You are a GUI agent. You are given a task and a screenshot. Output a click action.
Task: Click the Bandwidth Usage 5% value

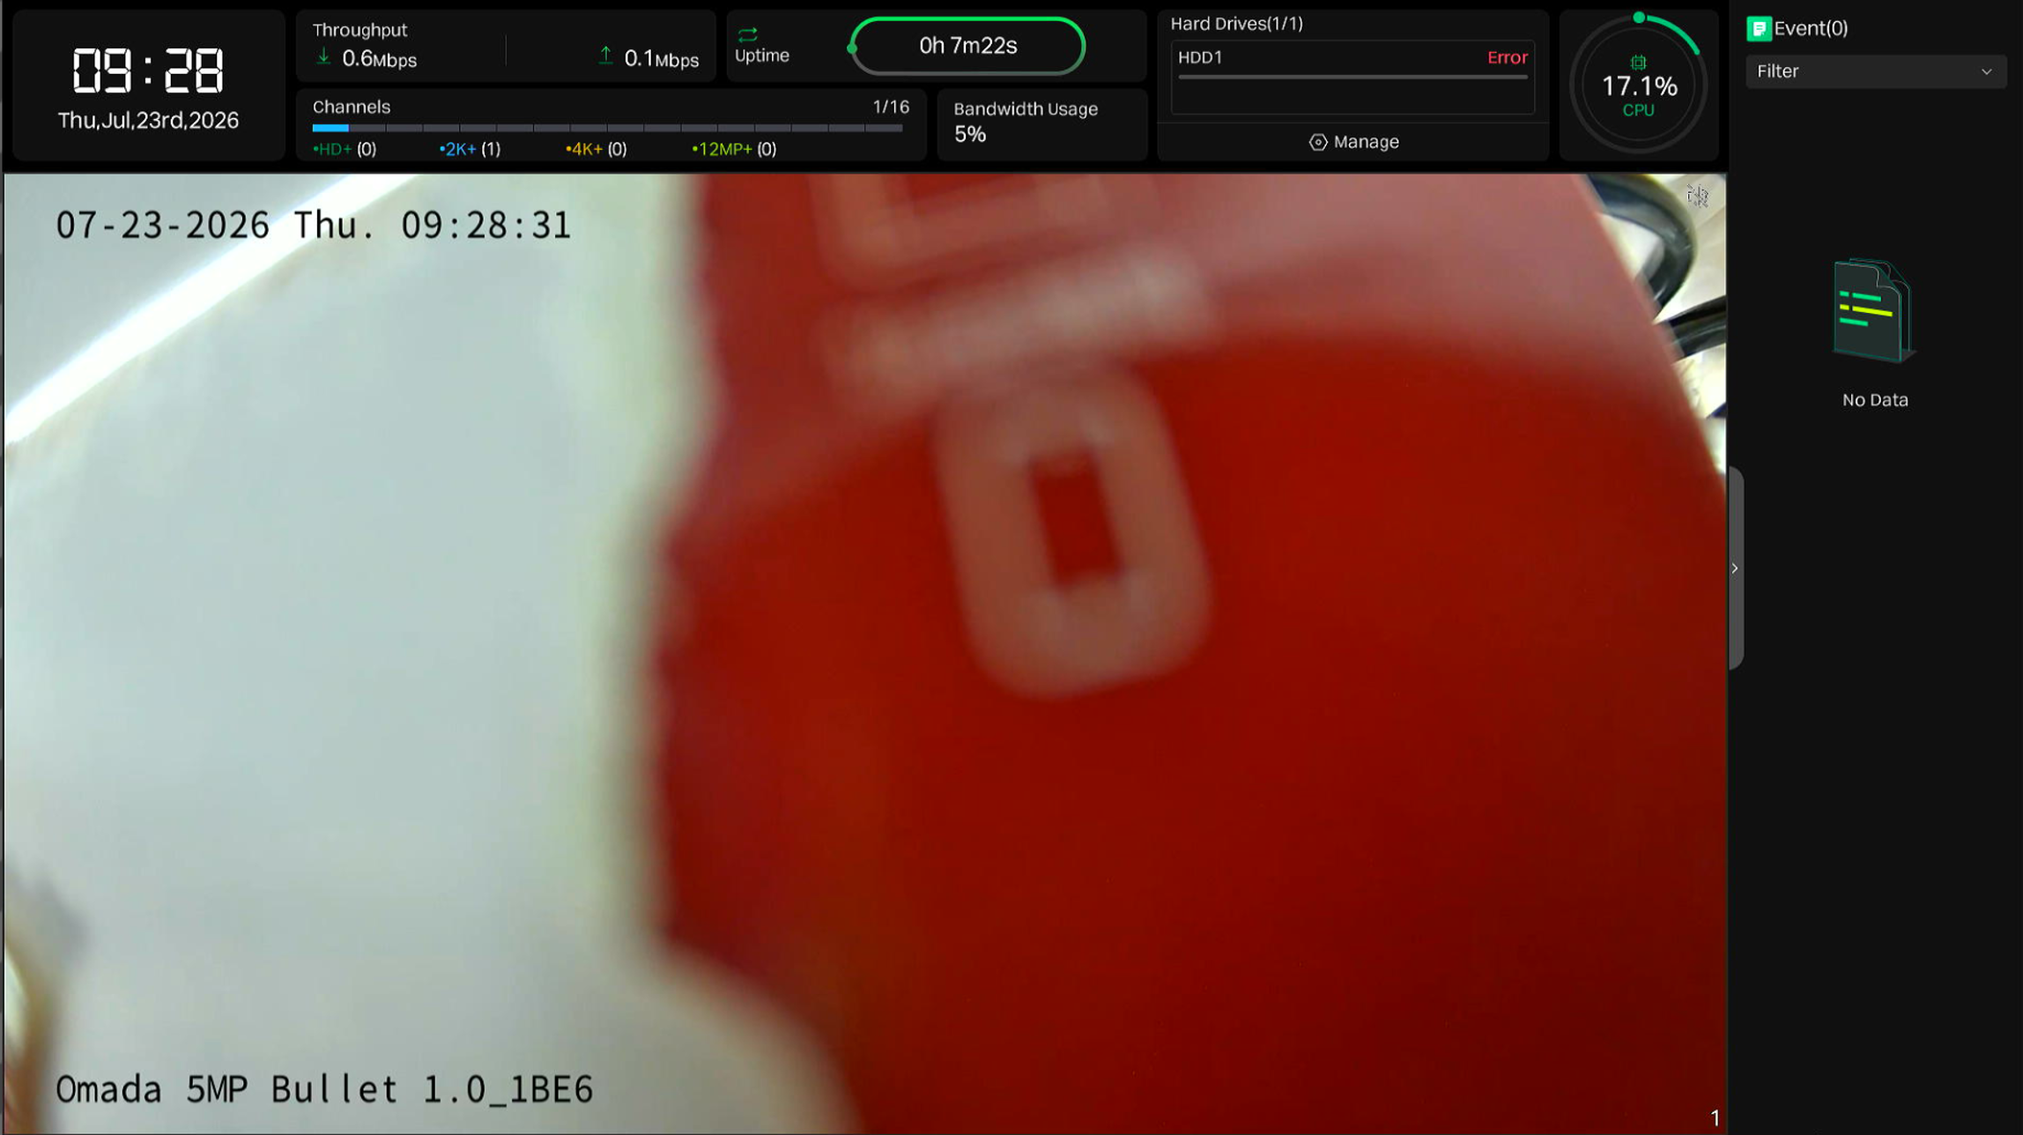(x=969, y=135)
